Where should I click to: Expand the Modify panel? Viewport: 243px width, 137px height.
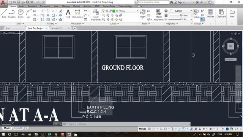point(52,24)
